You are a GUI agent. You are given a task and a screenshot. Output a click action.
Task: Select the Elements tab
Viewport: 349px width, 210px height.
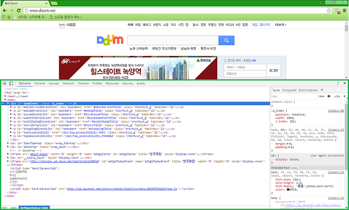(25, 83)
